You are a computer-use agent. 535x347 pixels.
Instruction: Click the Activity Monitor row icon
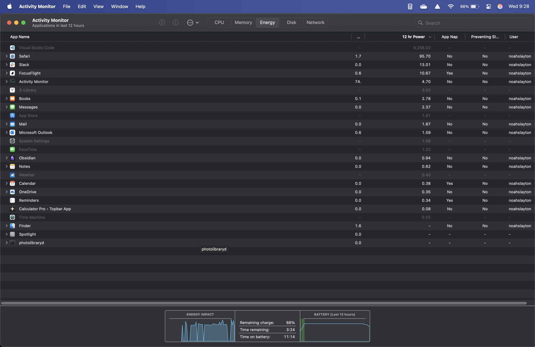pyautogui.click(x=12, y=81)
